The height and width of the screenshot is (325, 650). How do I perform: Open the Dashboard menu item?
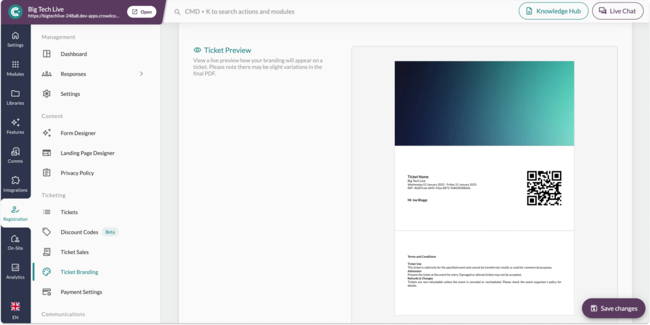click(x=74, y=54)
